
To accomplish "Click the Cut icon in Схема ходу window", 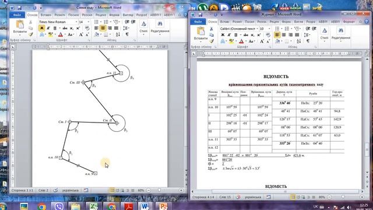I will tap(30, 22).
